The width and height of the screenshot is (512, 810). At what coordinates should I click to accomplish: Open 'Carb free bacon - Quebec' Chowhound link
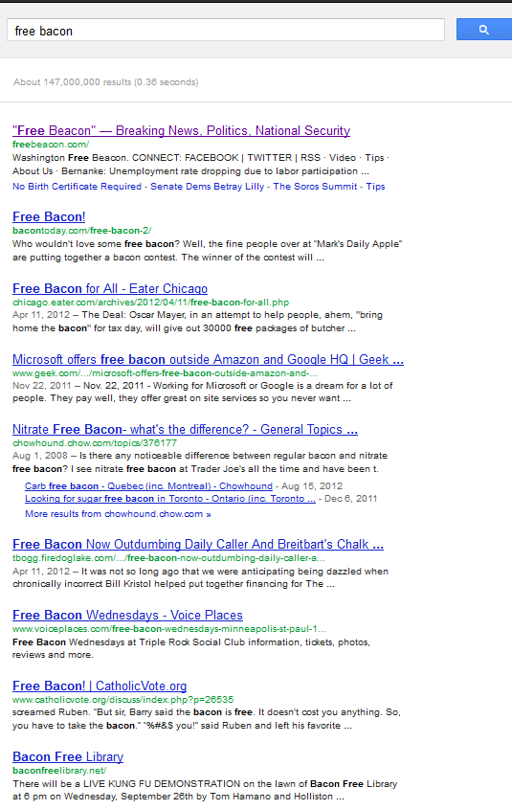148,486
